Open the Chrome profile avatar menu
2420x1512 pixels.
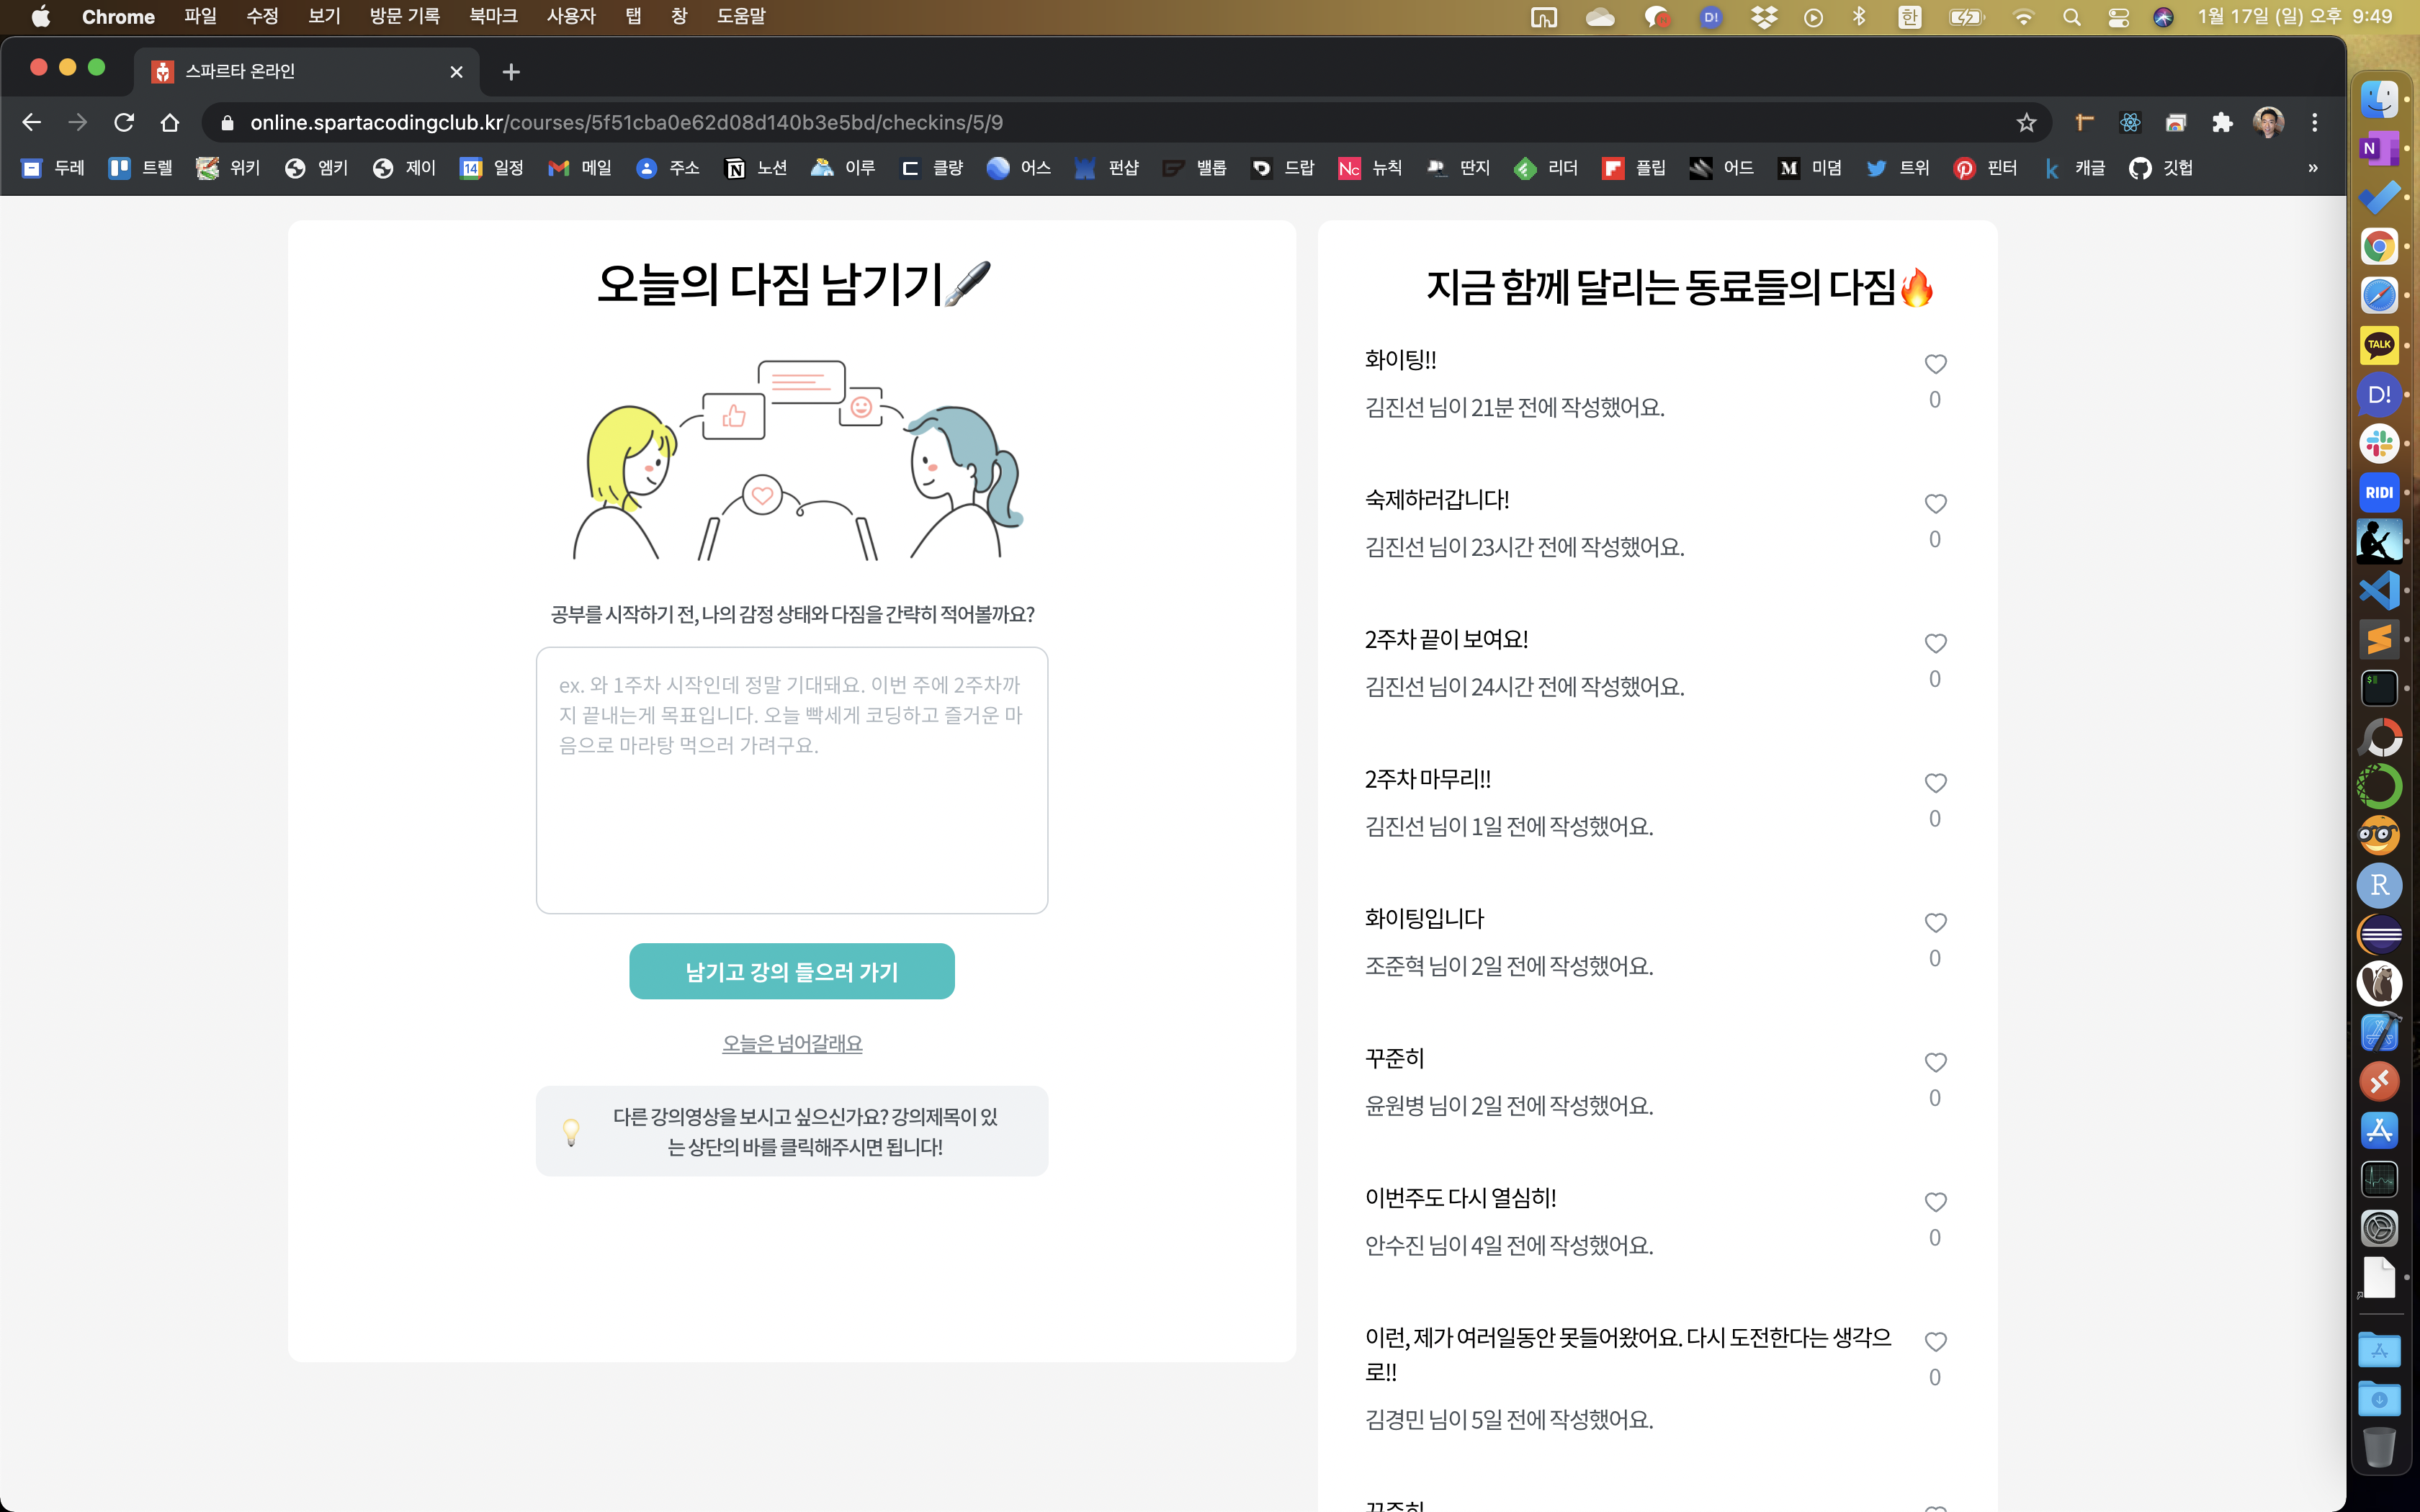tap(2268, 123)
